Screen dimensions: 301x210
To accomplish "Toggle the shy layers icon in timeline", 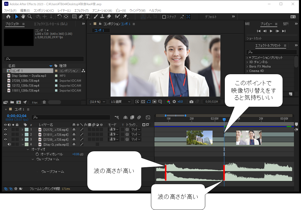I will (x=125, y=118).
